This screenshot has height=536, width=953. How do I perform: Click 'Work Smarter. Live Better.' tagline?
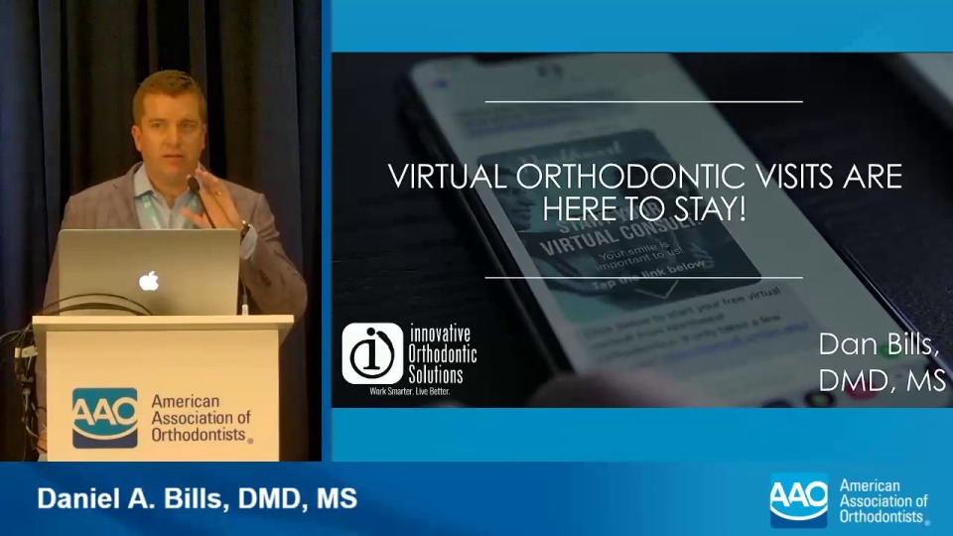click(410, 391)
